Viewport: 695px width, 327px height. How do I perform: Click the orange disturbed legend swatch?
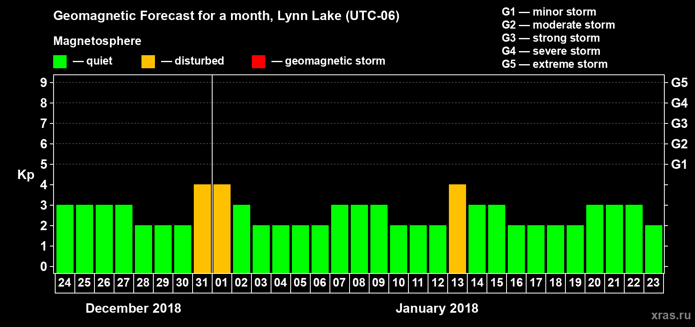point(148,62)
